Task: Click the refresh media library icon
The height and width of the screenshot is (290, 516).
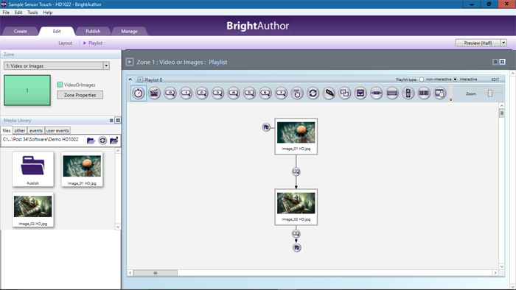Action: pos(102,141)
